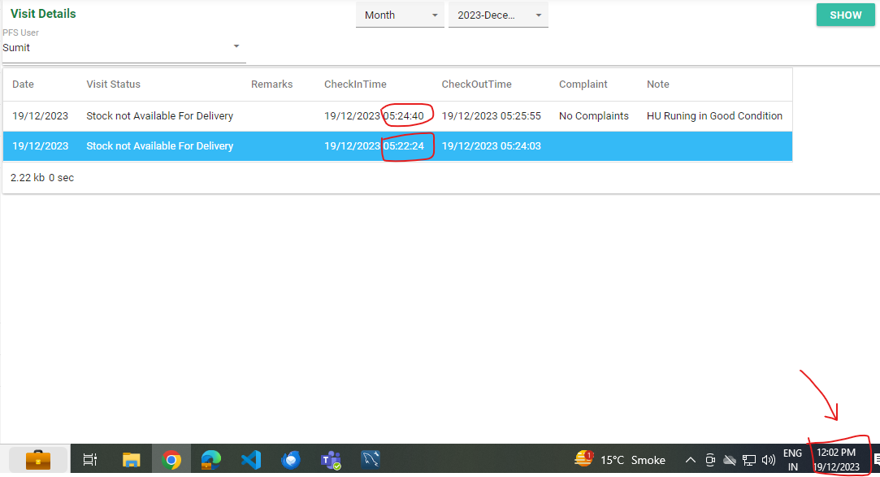
Task: Click the Task View taskbar icon
Action: click(90, 460)
